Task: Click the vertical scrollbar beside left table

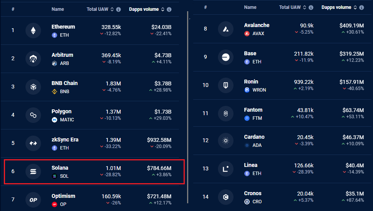Action: click(188, 107)
